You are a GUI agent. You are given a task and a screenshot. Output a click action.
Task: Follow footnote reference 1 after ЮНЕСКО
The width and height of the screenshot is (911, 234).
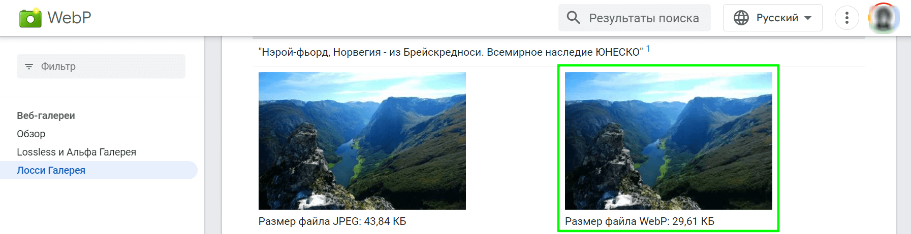click(x=648, y=49)
